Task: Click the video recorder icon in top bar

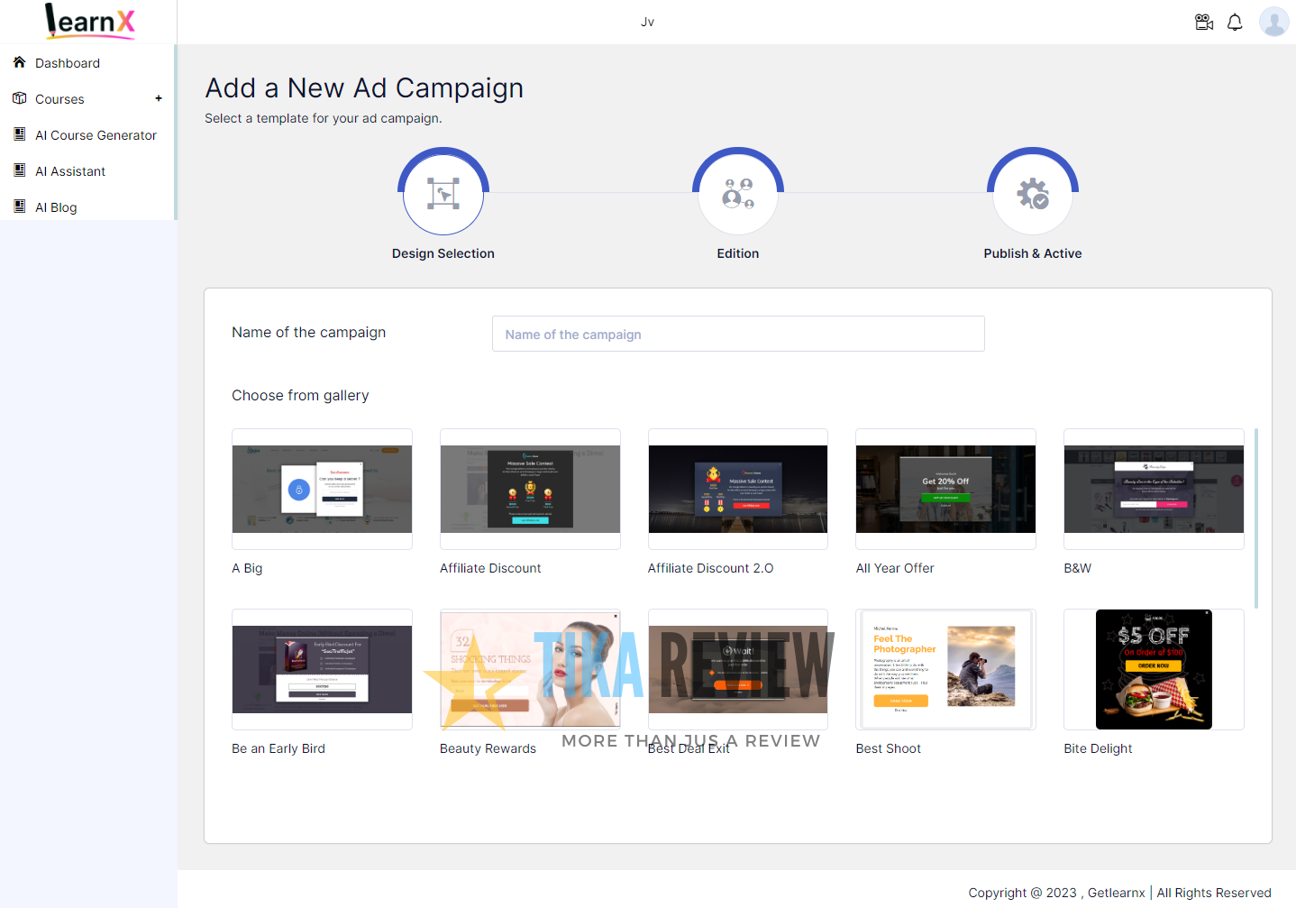Action: (x=1203, y=22)
